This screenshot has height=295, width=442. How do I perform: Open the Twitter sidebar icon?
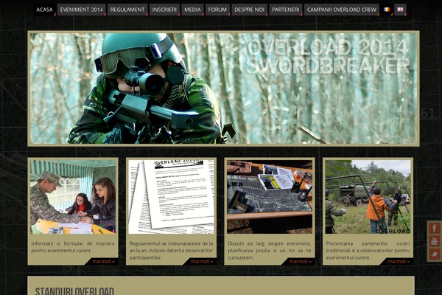pyautogui.click(x=435, y=254)
